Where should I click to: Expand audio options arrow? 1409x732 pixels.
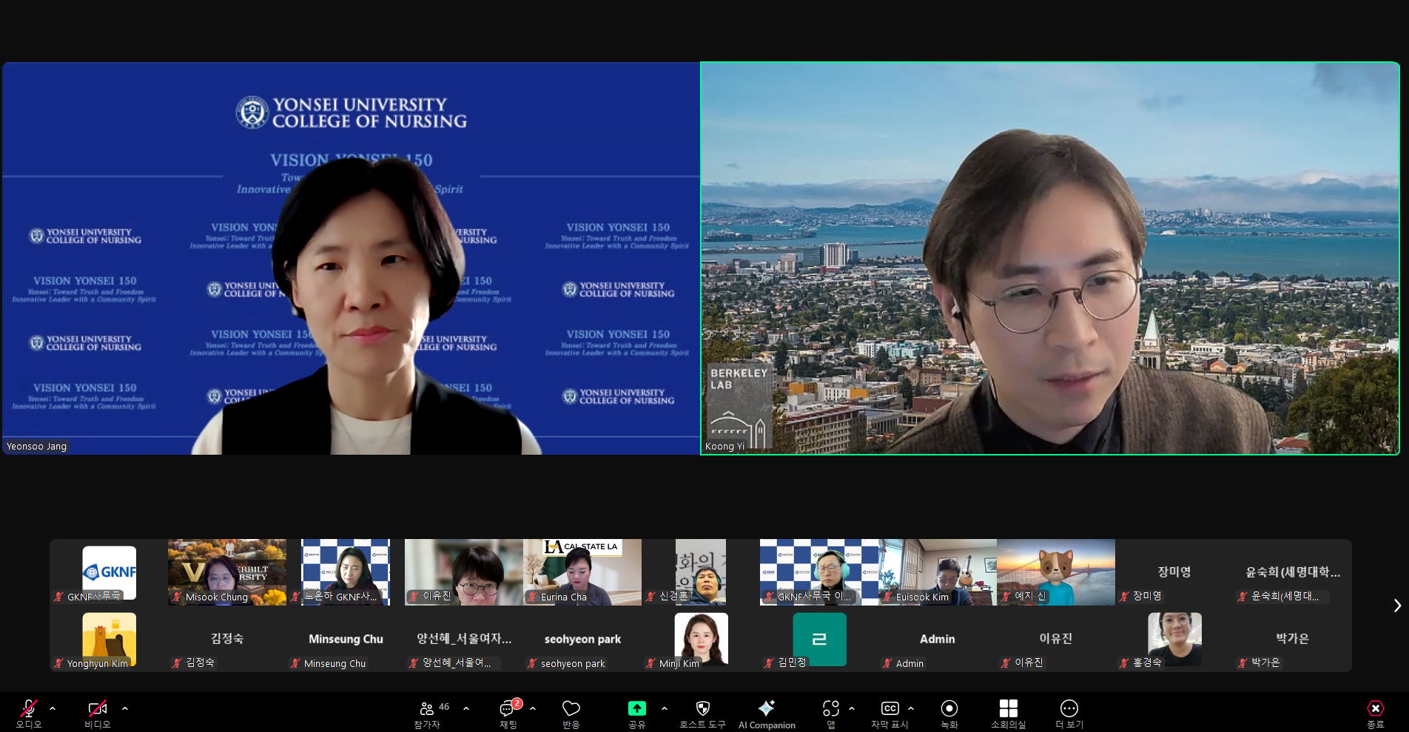click(x=53, y=708)
